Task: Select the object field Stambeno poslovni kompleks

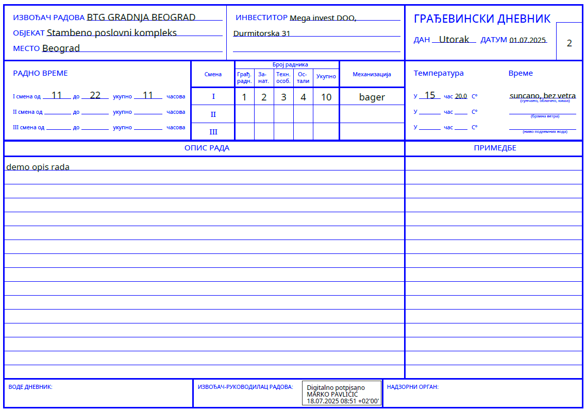Action: (111, 33)
